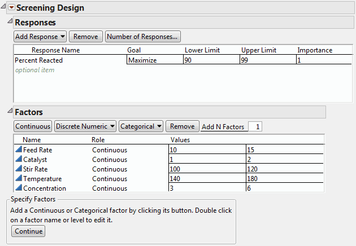Click the blue continuous icon beside Feed Rate
The image size is (356, 246).
tap(18, 150)
